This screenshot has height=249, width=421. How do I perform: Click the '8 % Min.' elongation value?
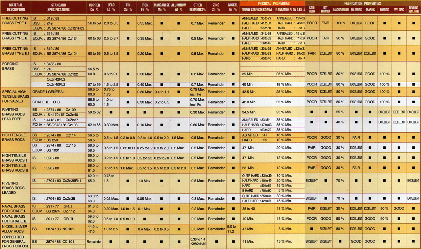284,229
